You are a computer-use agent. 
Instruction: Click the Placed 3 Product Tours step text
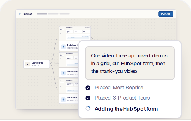coord(122,98)
